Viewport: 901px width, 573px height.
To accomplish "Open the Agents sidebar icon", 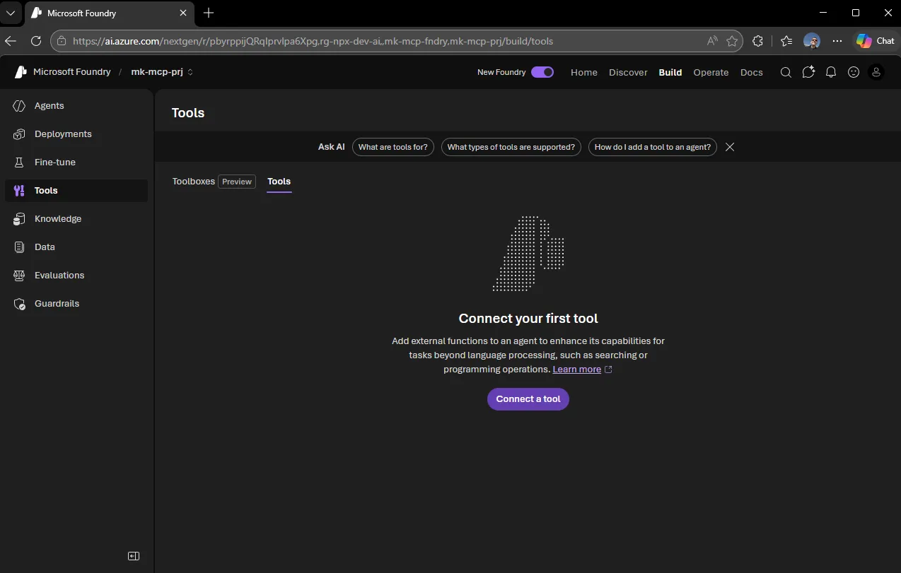I will tap(20, 106).
